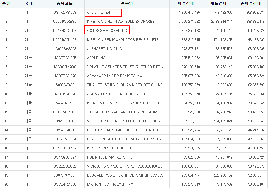This screenshot has width=268, height=188.
Task: Click sell settlement value 220,790,157
Action: point(223,175)
